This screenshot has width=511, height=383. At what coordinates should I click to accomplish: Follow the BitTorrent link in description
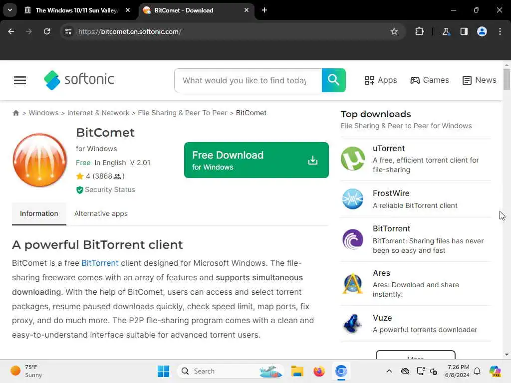click(100, 263)
